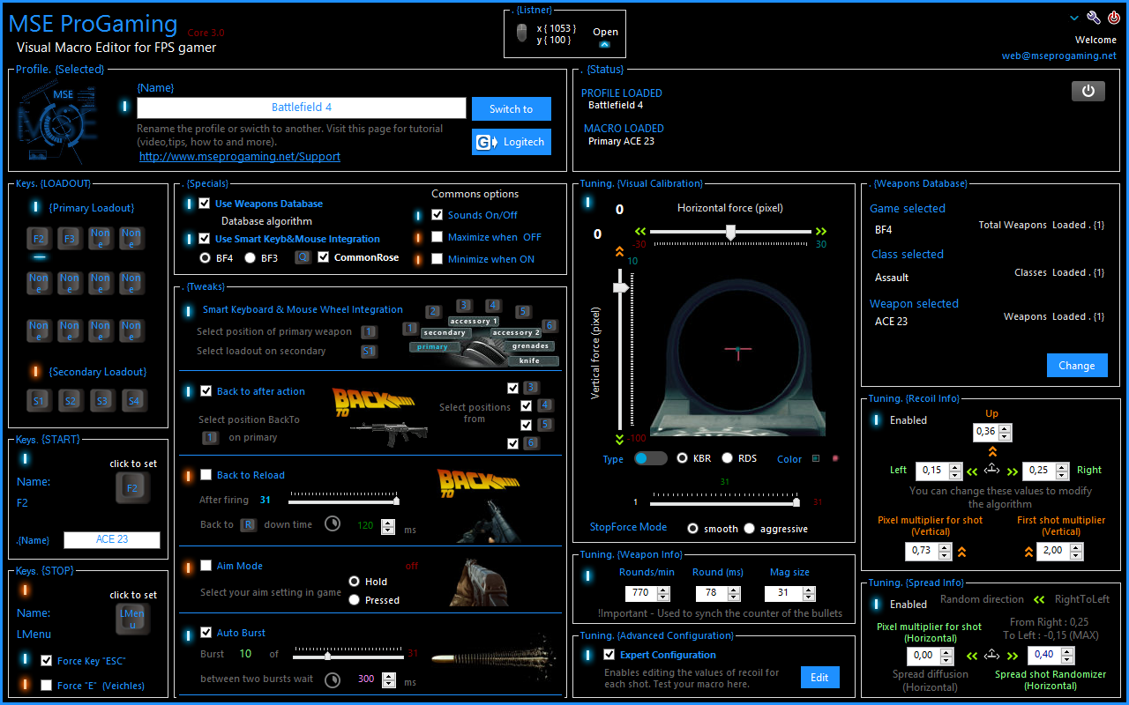Click the crosshair icon between Left and Right values
The width and height of the screenshot is (1129, 705).
991,470
